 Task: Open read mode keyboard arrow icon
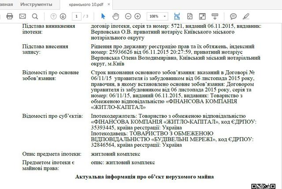tap(215, 16)
